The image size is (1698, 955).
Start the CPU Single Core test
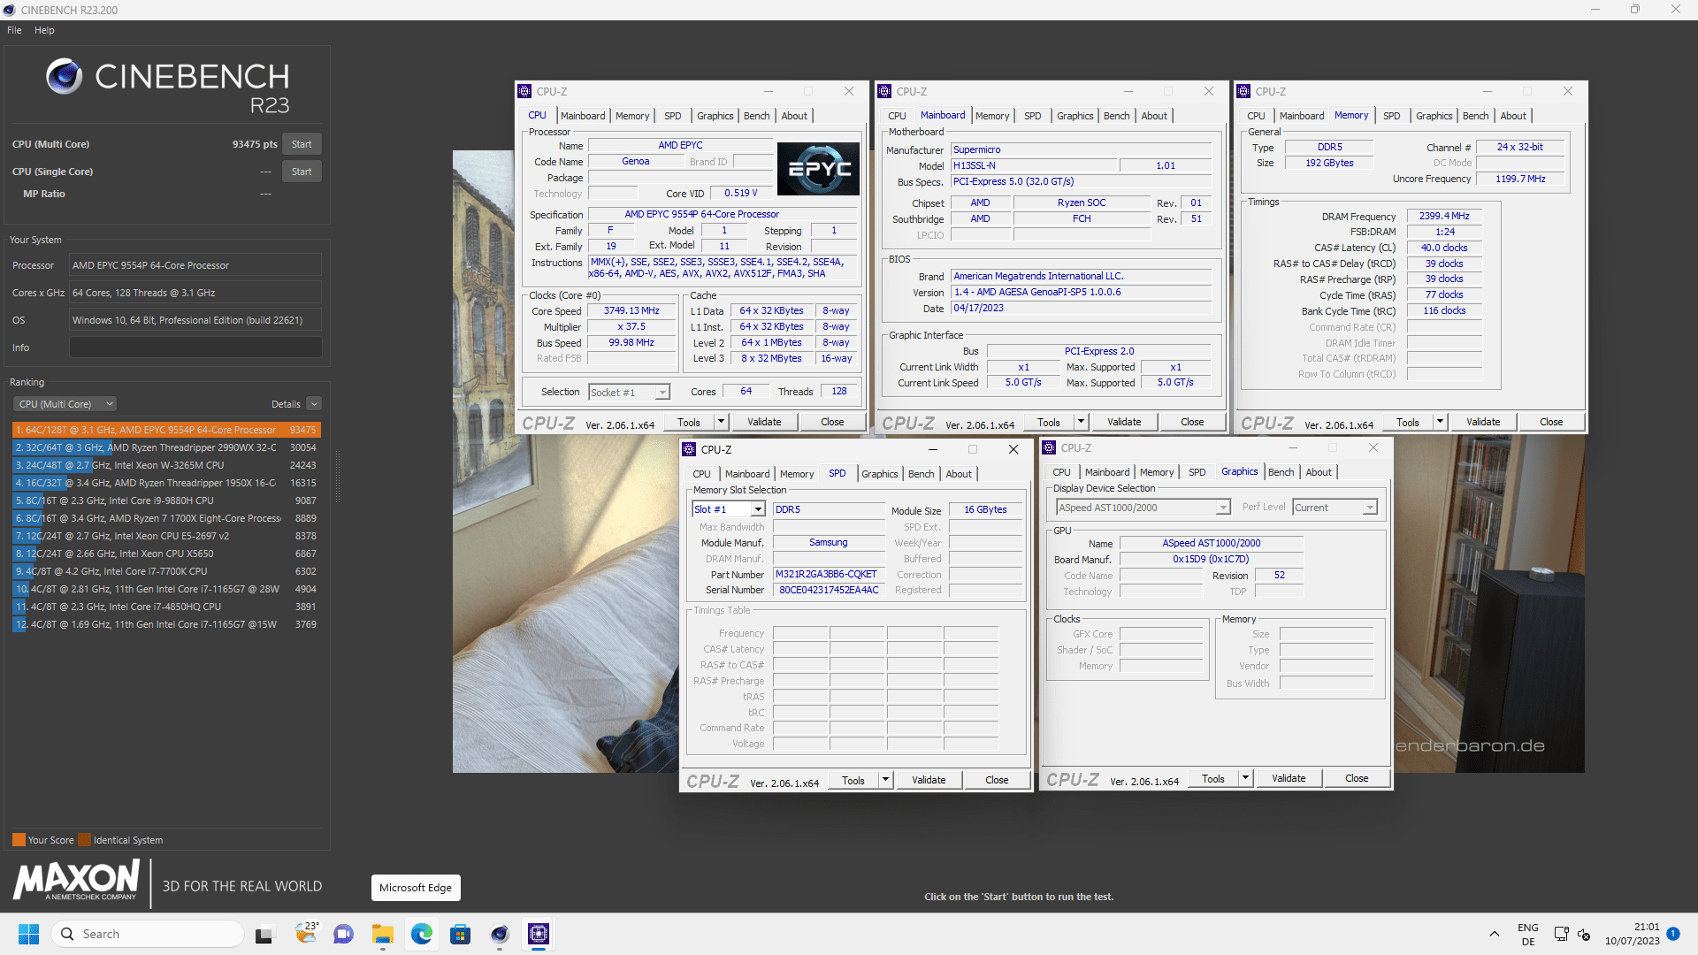point(302,172)
